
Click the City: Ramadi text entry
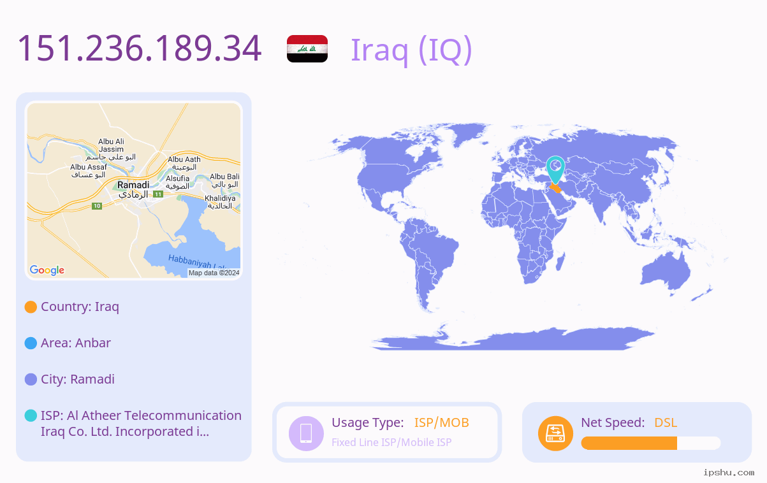pyautogui.click(x=78, y=380)
